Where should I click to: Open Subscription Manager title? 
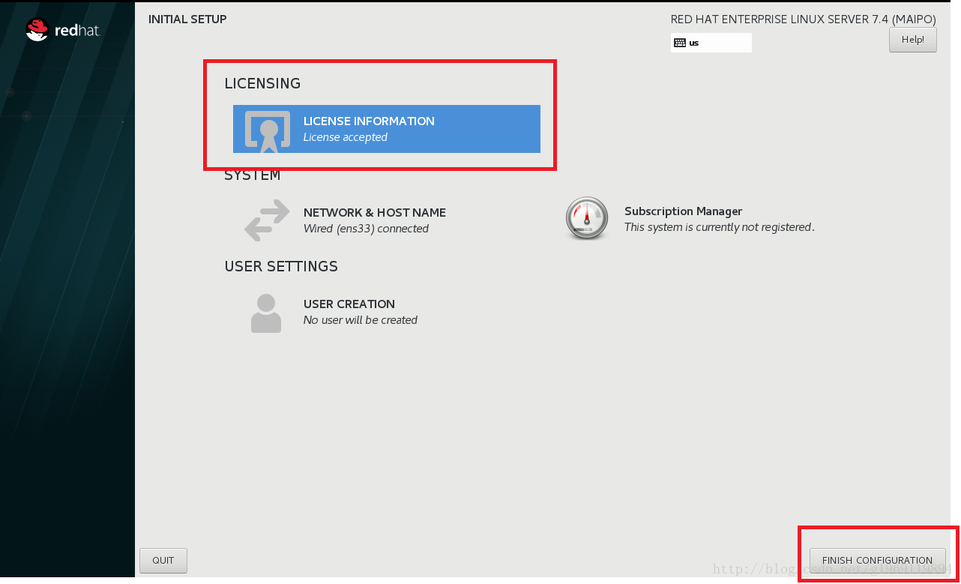click(x=683, y=211)
